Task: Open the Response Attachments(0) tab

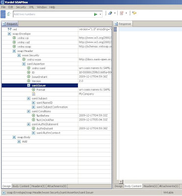Action: click(x=169, y=186)
